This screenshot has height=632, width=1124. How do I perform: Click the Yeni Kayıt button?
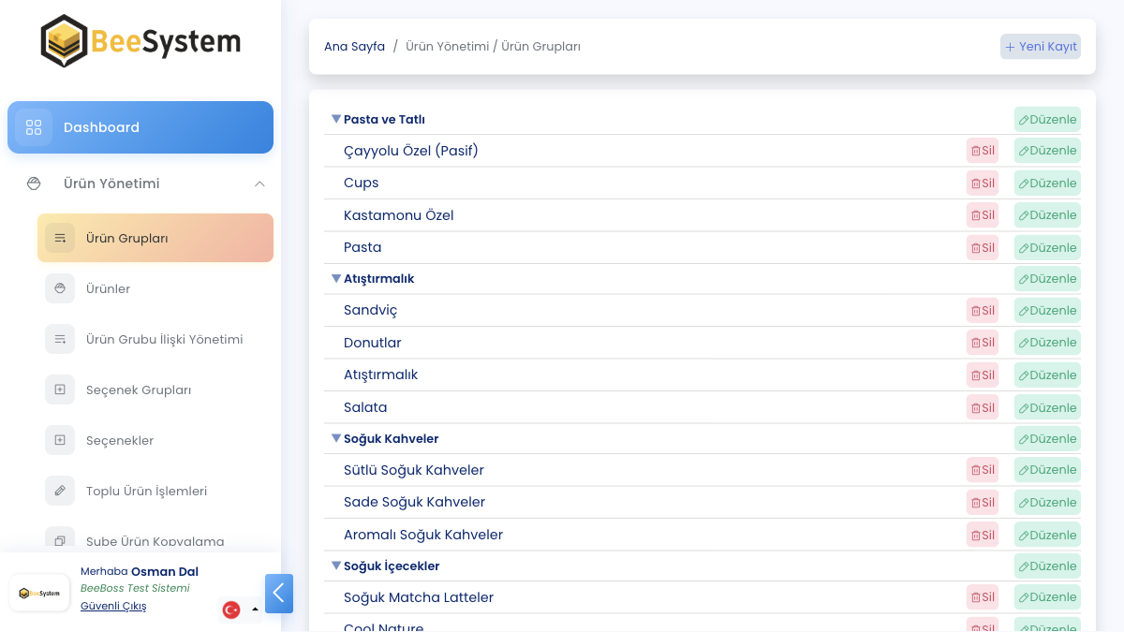(x=1040, y=47)
